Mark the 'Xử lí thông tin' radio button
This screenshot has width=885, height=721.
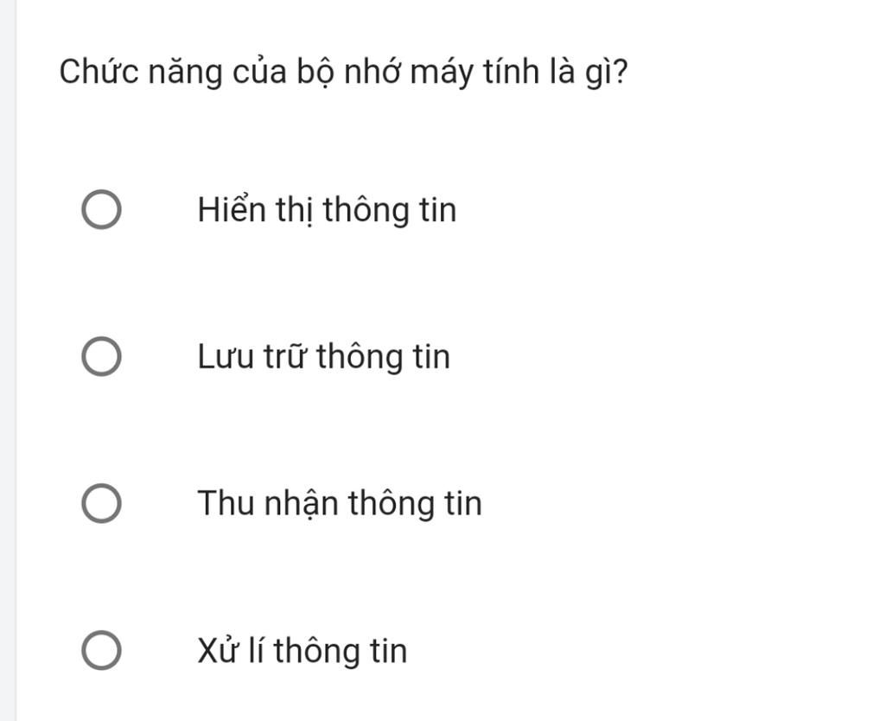tap(102, 650)
